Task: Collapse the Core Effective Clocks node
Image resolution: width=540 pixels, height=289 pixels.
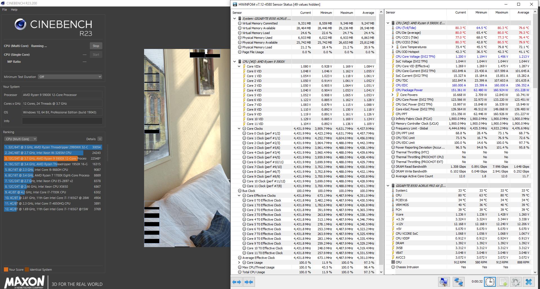Action: click(239, 196)
